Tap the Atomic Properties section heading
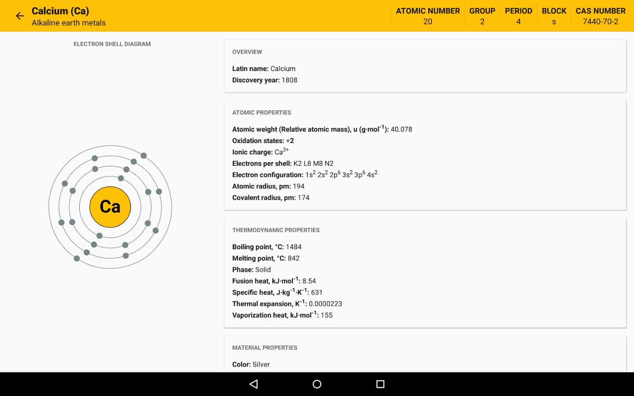Image resolution: width=634 pixels, height=396 pixels. point(262,113)
